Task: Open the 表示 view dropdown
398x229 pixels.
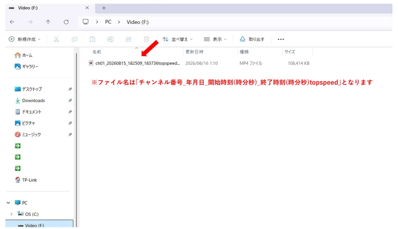Action: click(215, 39)
